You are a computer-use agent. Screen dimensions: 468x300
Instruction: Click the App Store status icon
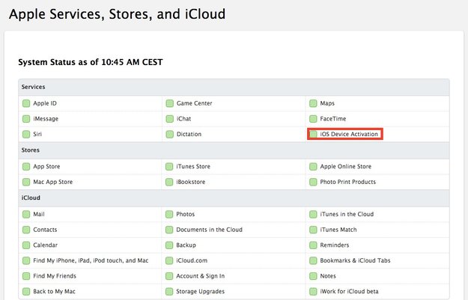tap(26, 166)
